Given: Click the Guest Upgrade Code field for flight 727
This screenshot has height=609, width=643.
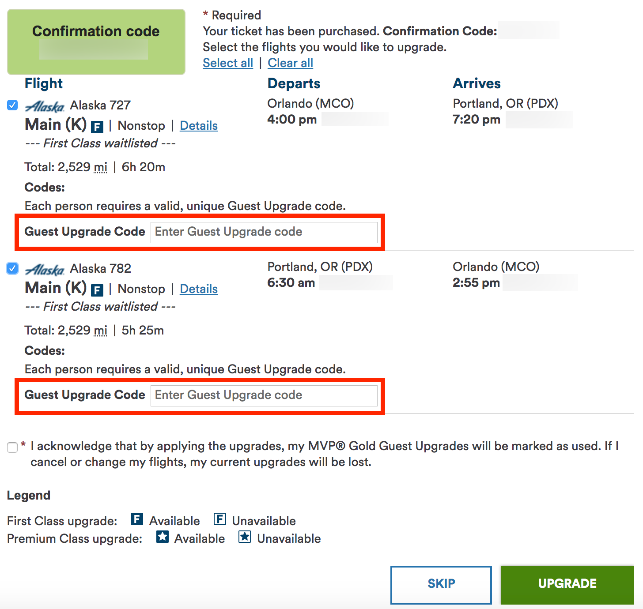Looking at the screenshot, I should point(264,232).
